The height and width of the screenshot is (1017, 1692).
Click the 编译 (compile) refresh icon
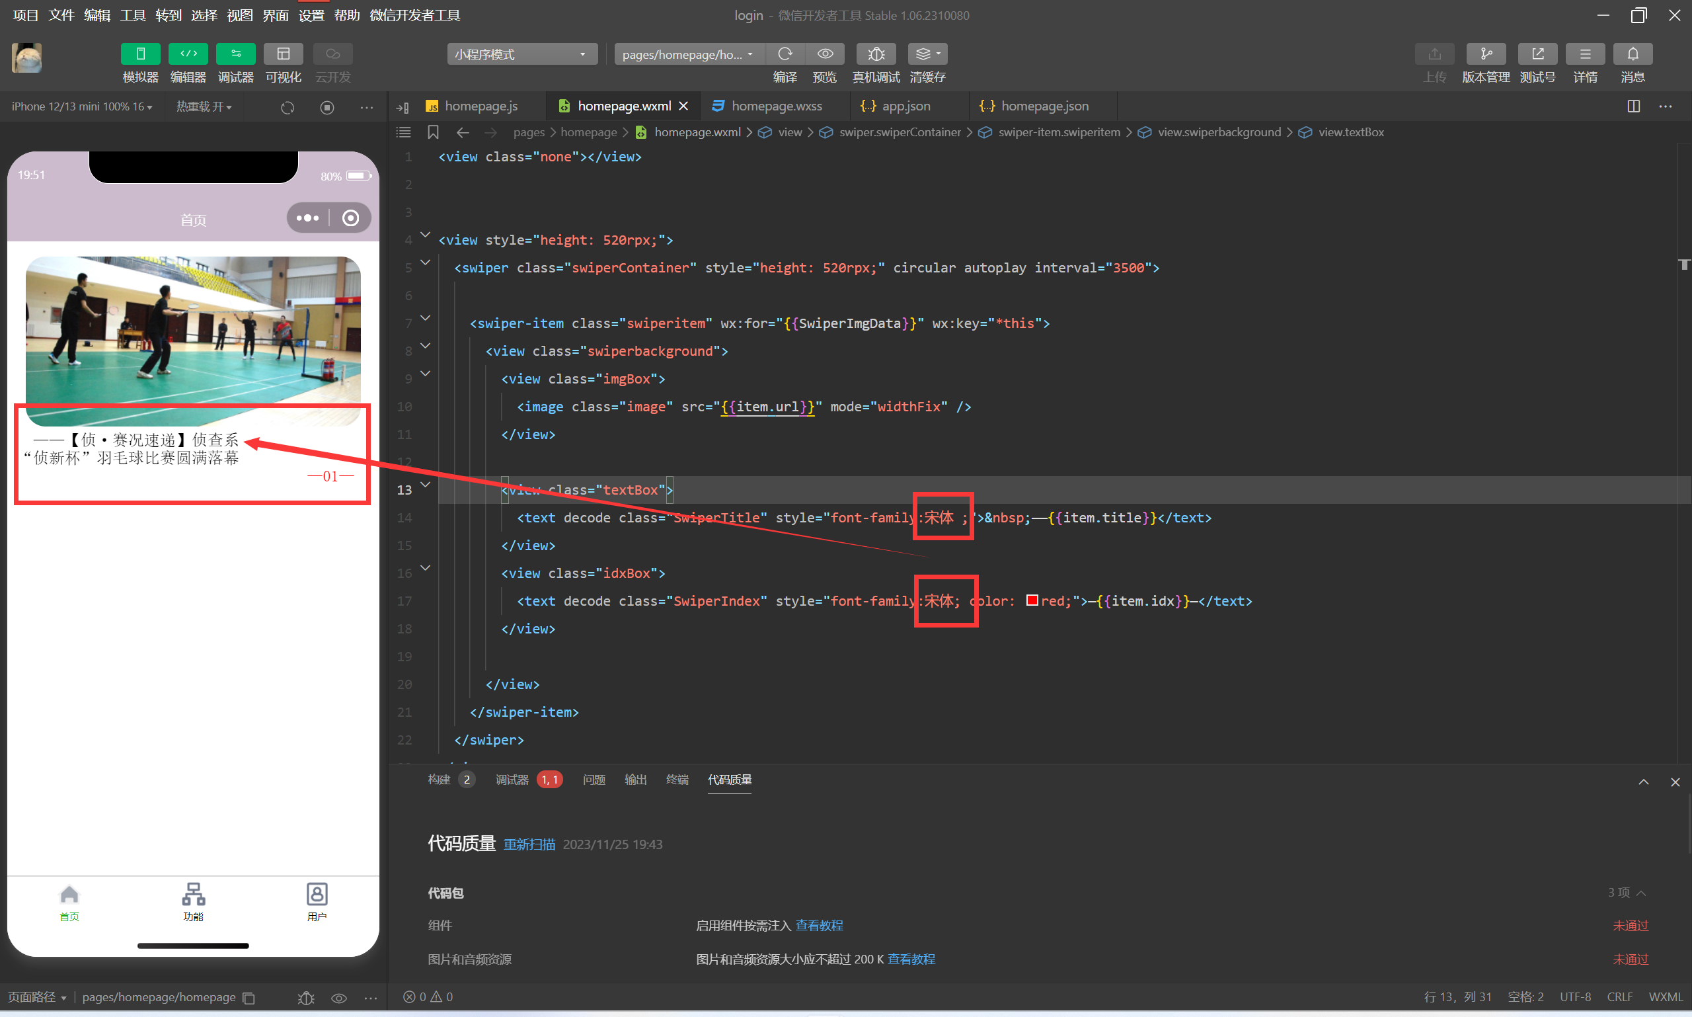[785, 54]
